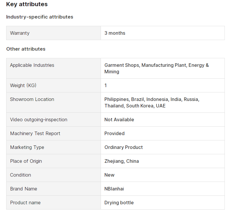This screenshot has width=231, height=214.
Task: Click the Warranty label cell
Action: point(53,33)
